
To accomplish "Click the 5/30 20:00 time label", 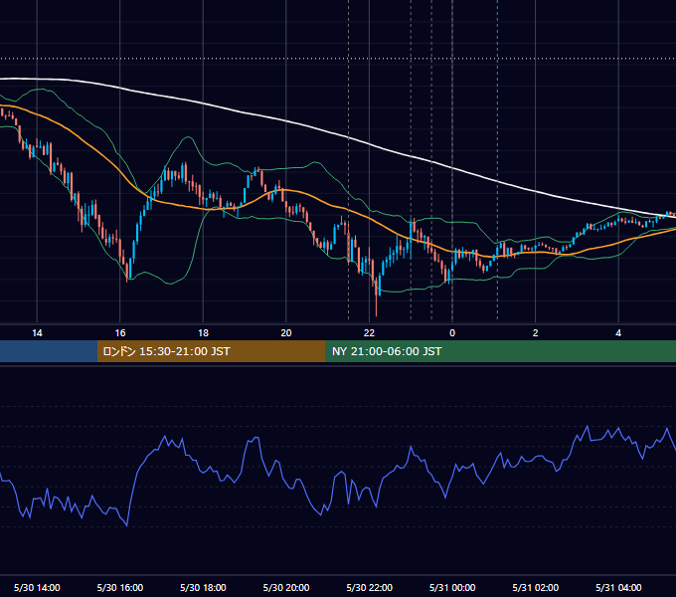I will pos(286,587).
